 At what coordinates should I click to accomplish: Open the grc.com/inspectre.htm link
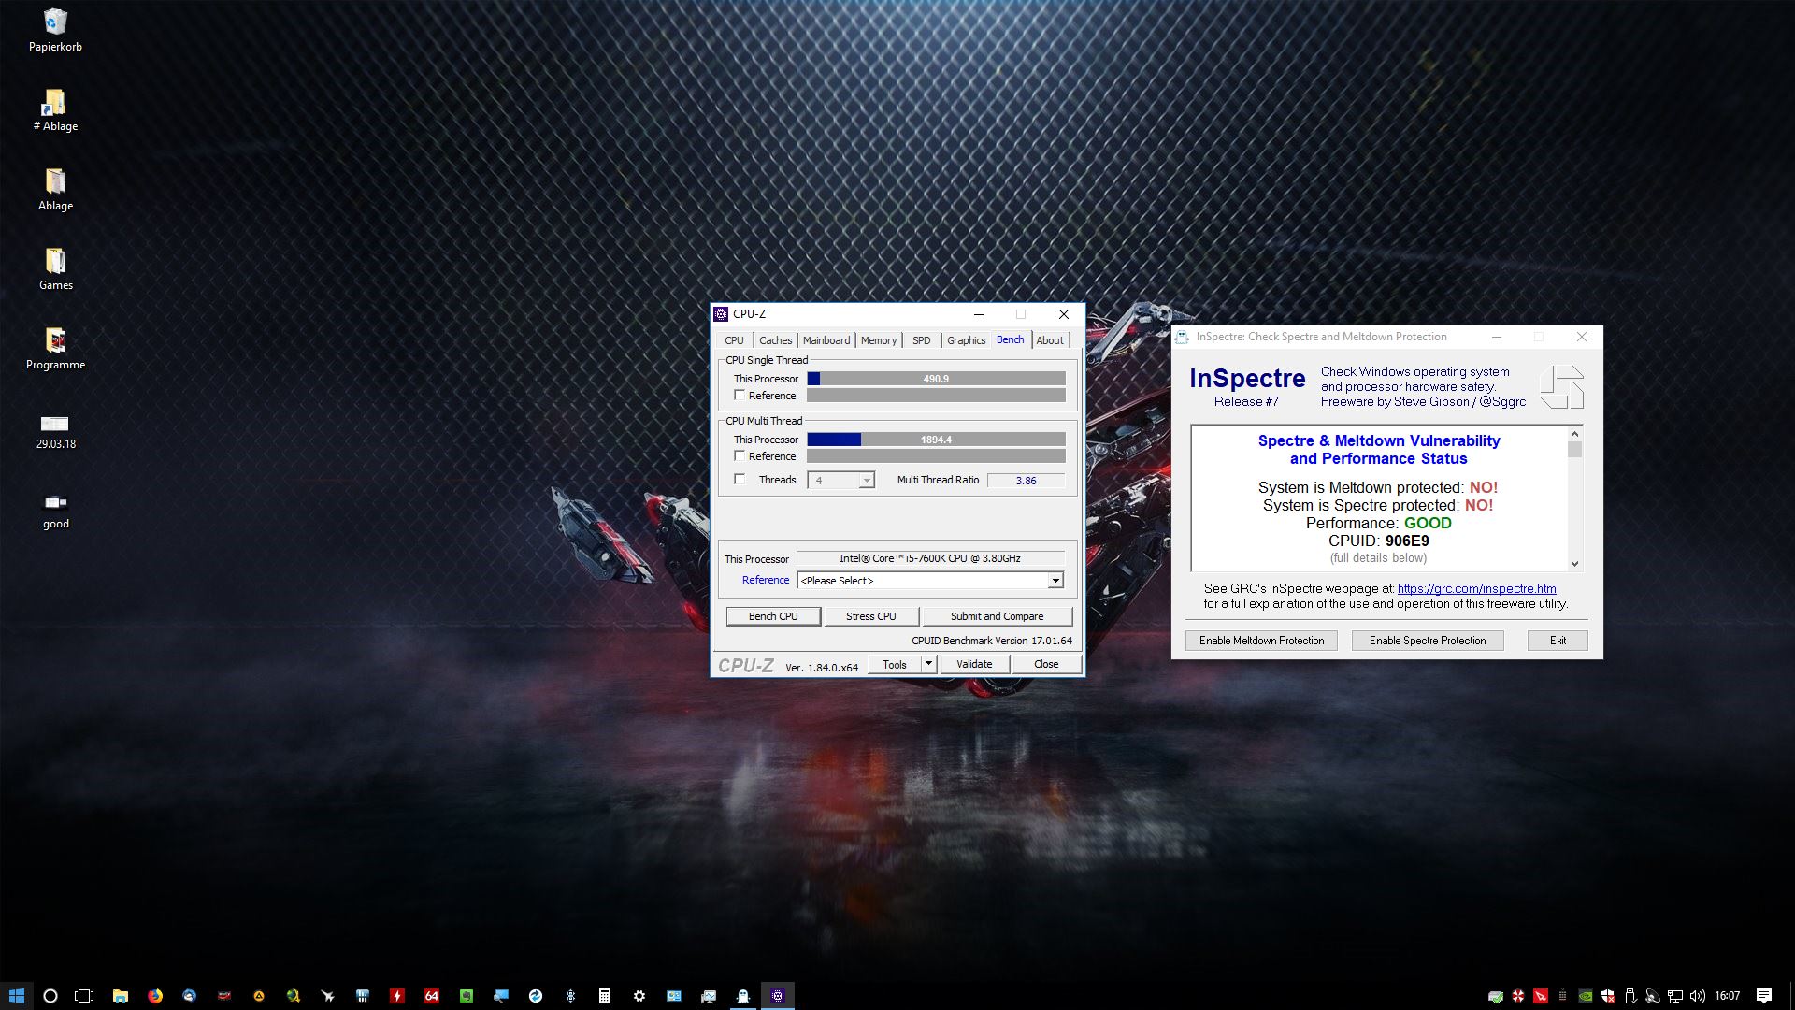(1476, 588)
